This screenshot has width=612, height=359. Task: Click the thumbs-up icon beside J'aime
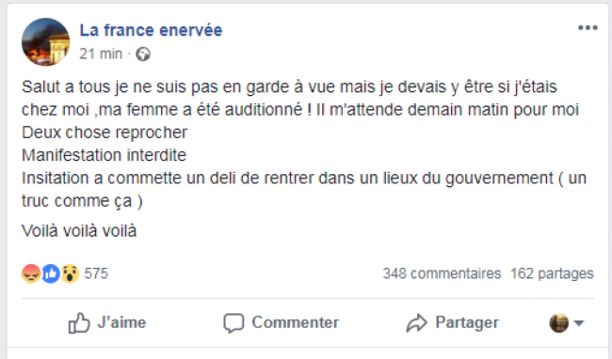79,322
